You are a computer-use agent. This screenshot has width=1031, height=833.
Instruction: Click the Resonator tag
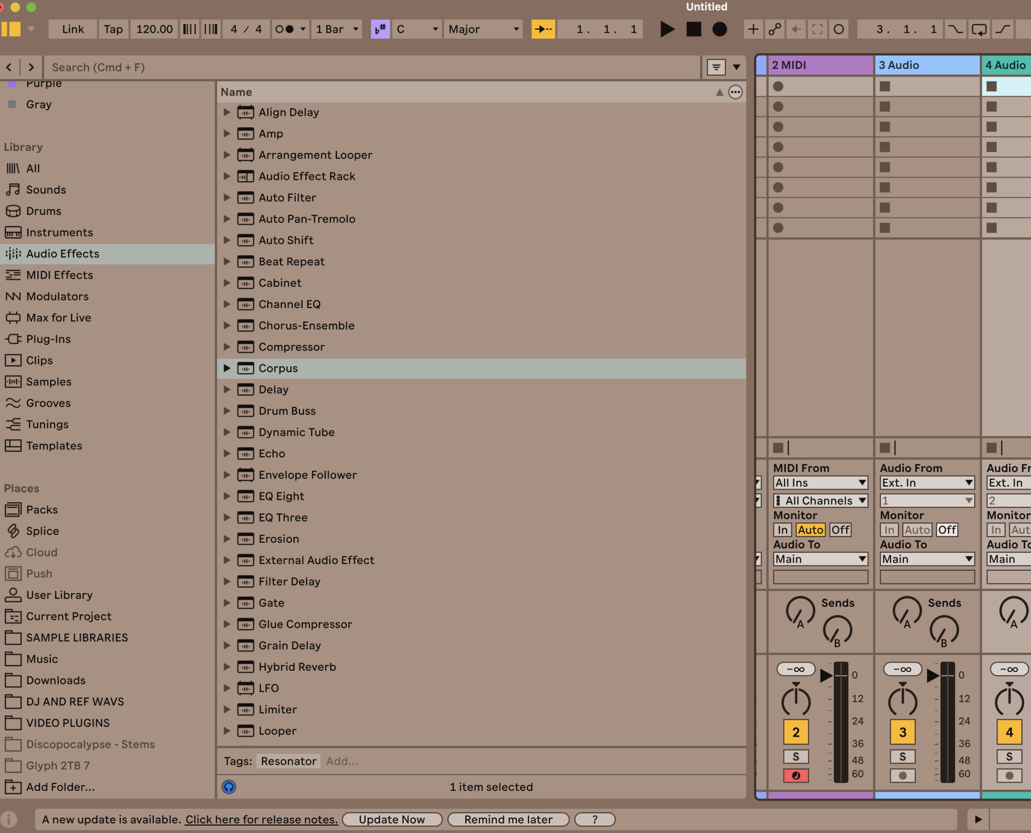pos(288,761)
